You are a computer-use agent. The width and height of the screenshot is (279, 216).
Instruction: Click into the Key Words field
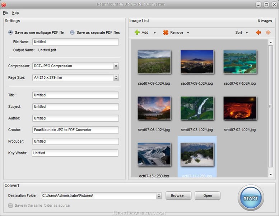point(75,153)
